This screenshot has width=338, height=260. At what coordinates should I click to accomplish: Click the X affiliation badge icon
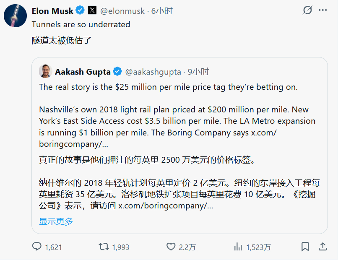pos(92,10)
